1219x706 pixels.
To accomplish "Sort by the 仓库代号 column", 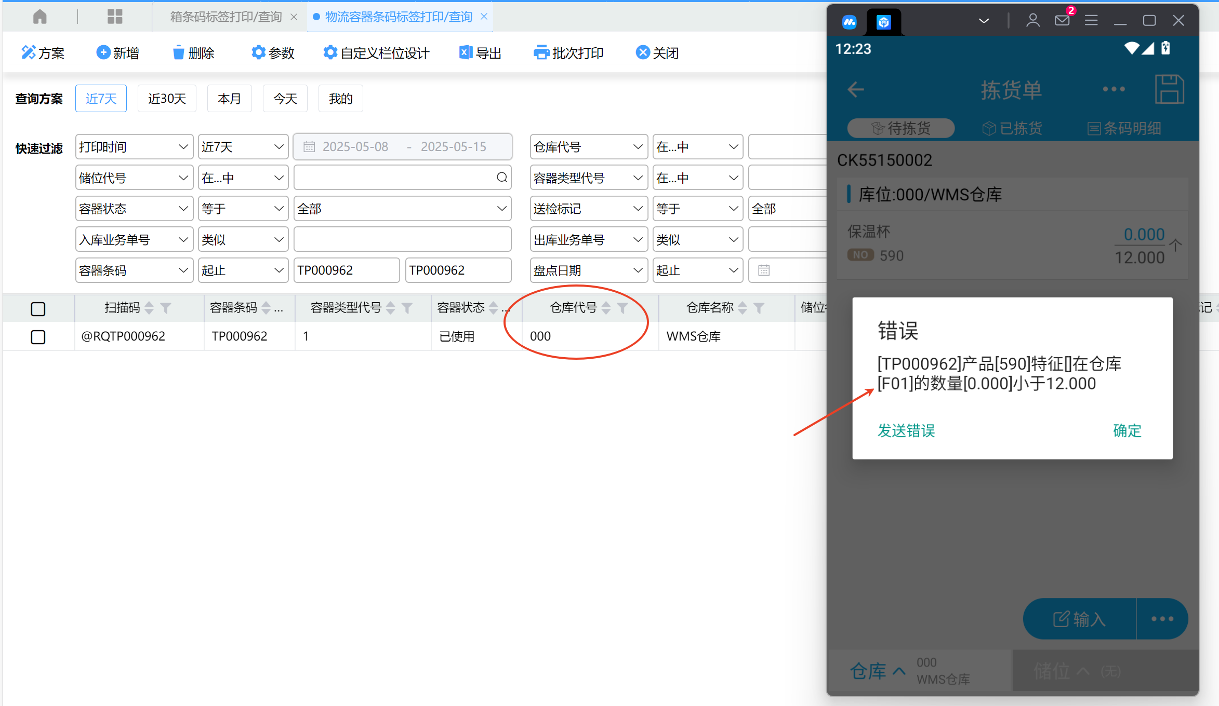I will 606,308.
